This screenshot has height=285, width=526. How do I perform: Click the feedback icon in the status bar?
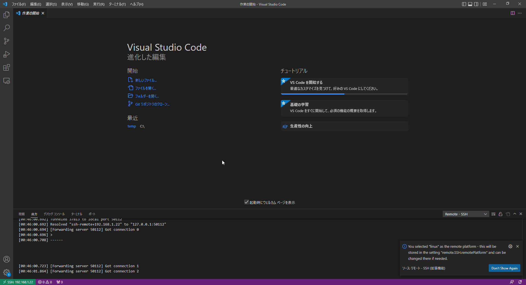click(512, 282)
